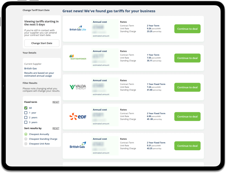Screen dimensions: 226x173
Task: Reset the Fixed term filter
Action: [56, 102]
